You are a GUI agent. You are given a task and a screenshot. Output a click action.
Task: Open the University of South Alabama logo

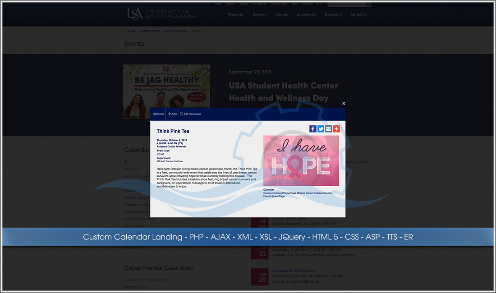point(161,14)
